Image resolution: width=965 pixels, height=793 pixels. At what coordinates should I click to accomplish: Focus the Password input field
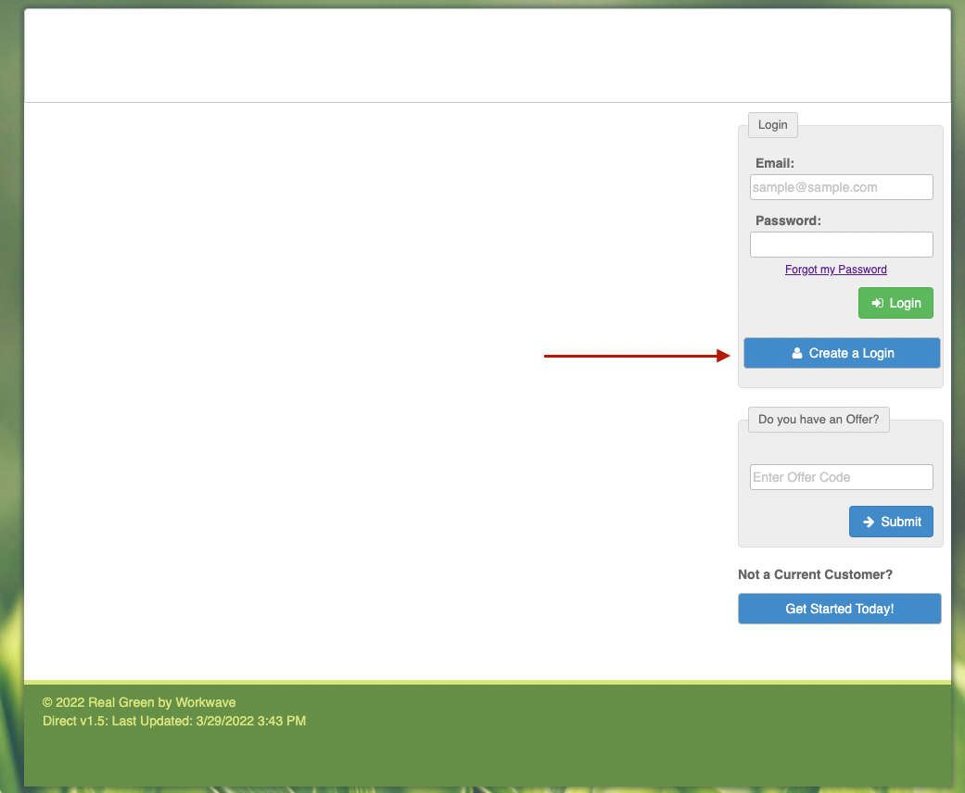point(842,245)
